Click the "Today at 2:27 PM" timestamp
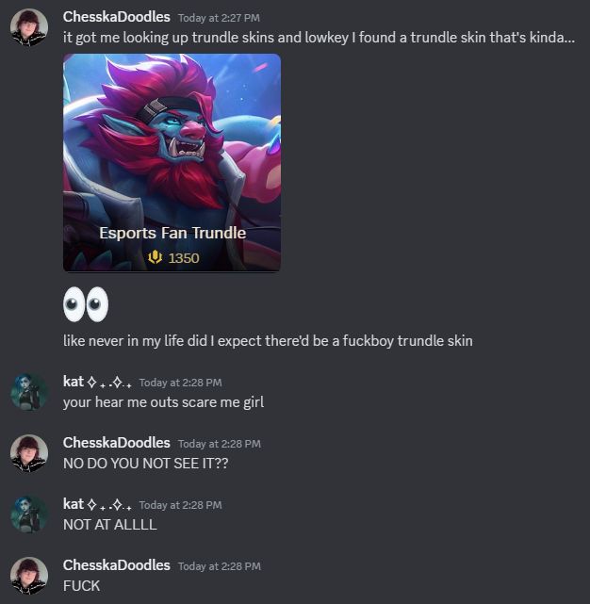 coord(219,18)
